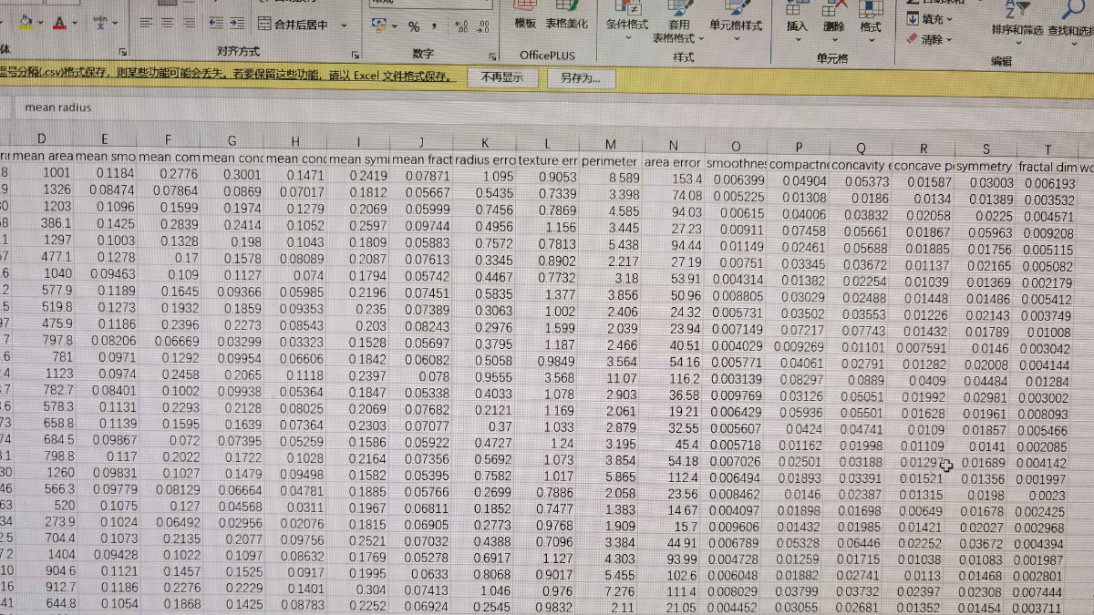
Task: Click cell with value 116.2
Action: [x=673, y=378]
